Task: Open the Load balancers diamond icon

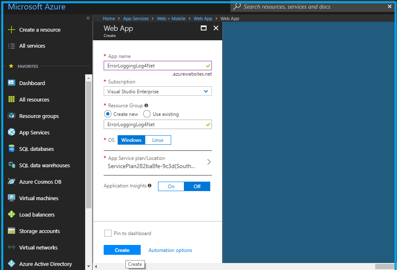Action: [x=12, y=214]
